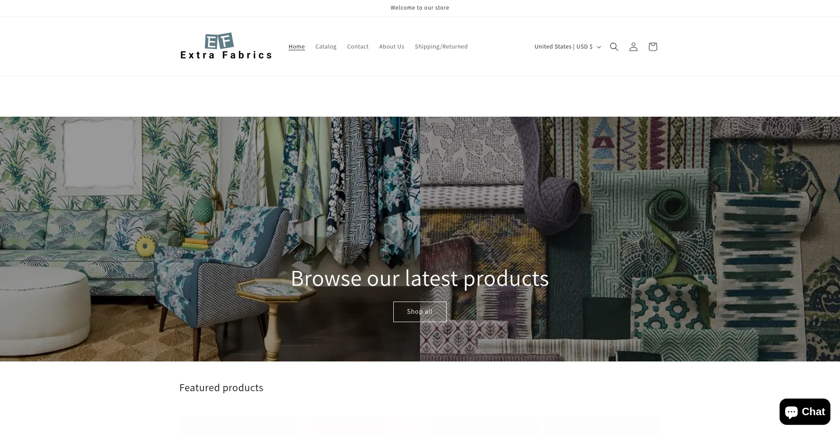Open the last featured product thumbnail
The width and height of the screenshot is (840, 434).
[602, 425]
